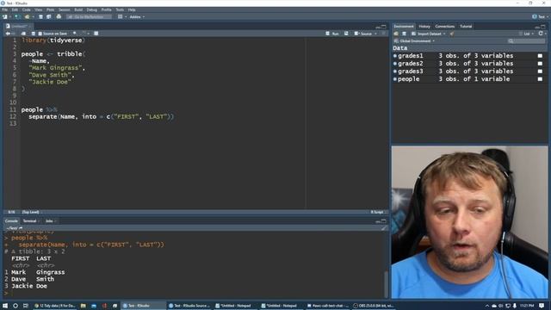This screenshot has width=551, height=310.
Task: Clear environment objects with broom icon
Action: [452, 34]
